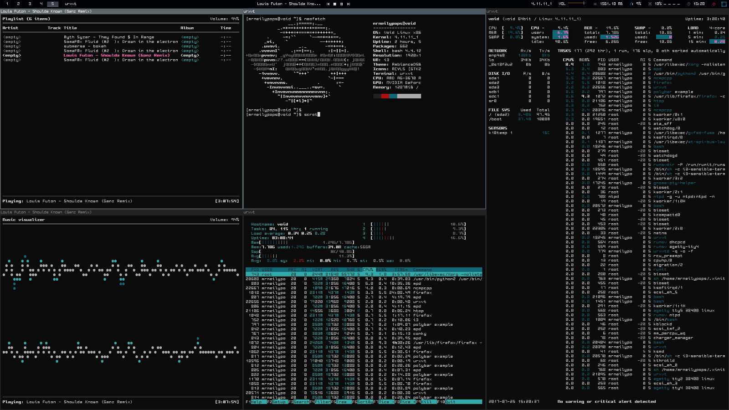Sort htop by Command column header
Screen dimensions: 729x410
click(422, 270)
